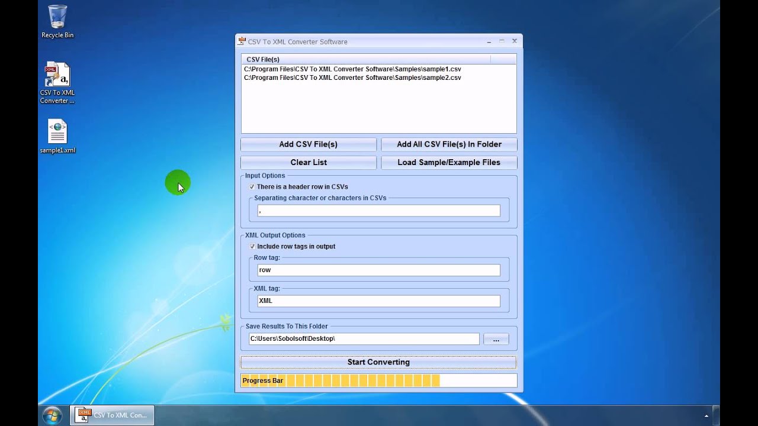The height and width of the screenshot is (426, 758).
Task: Toggle There is a header row in CSVs
Action: click(252, 187)
